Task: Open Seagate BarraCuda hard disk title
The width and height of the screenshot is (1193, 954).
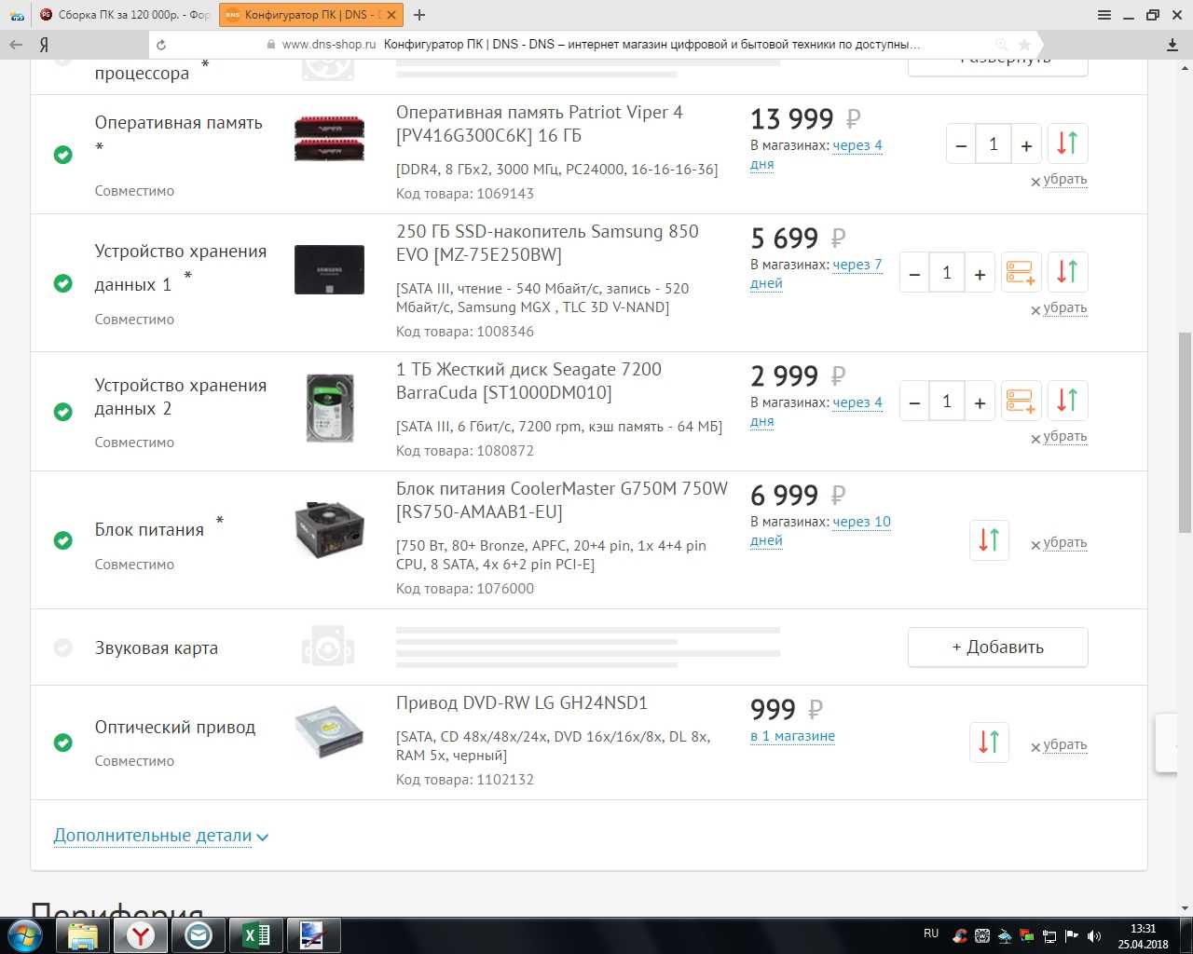Action: point(528,381)
